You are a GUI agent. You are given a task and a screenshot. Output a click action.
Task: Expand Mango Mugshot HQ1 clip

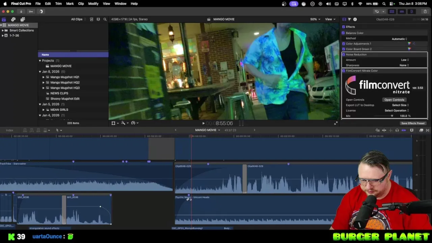(x=43, y=77)
